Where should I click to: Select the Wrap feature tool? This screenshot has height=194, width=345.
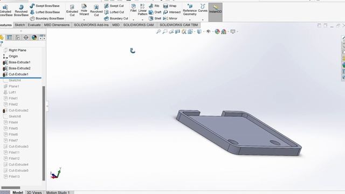[x=170, y=6]
